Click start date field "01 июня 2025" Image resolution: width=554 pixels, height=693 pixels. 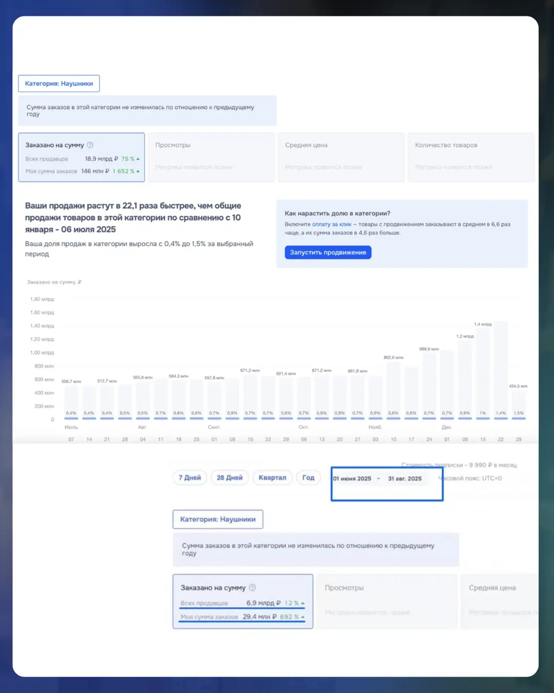coord(352,479)
